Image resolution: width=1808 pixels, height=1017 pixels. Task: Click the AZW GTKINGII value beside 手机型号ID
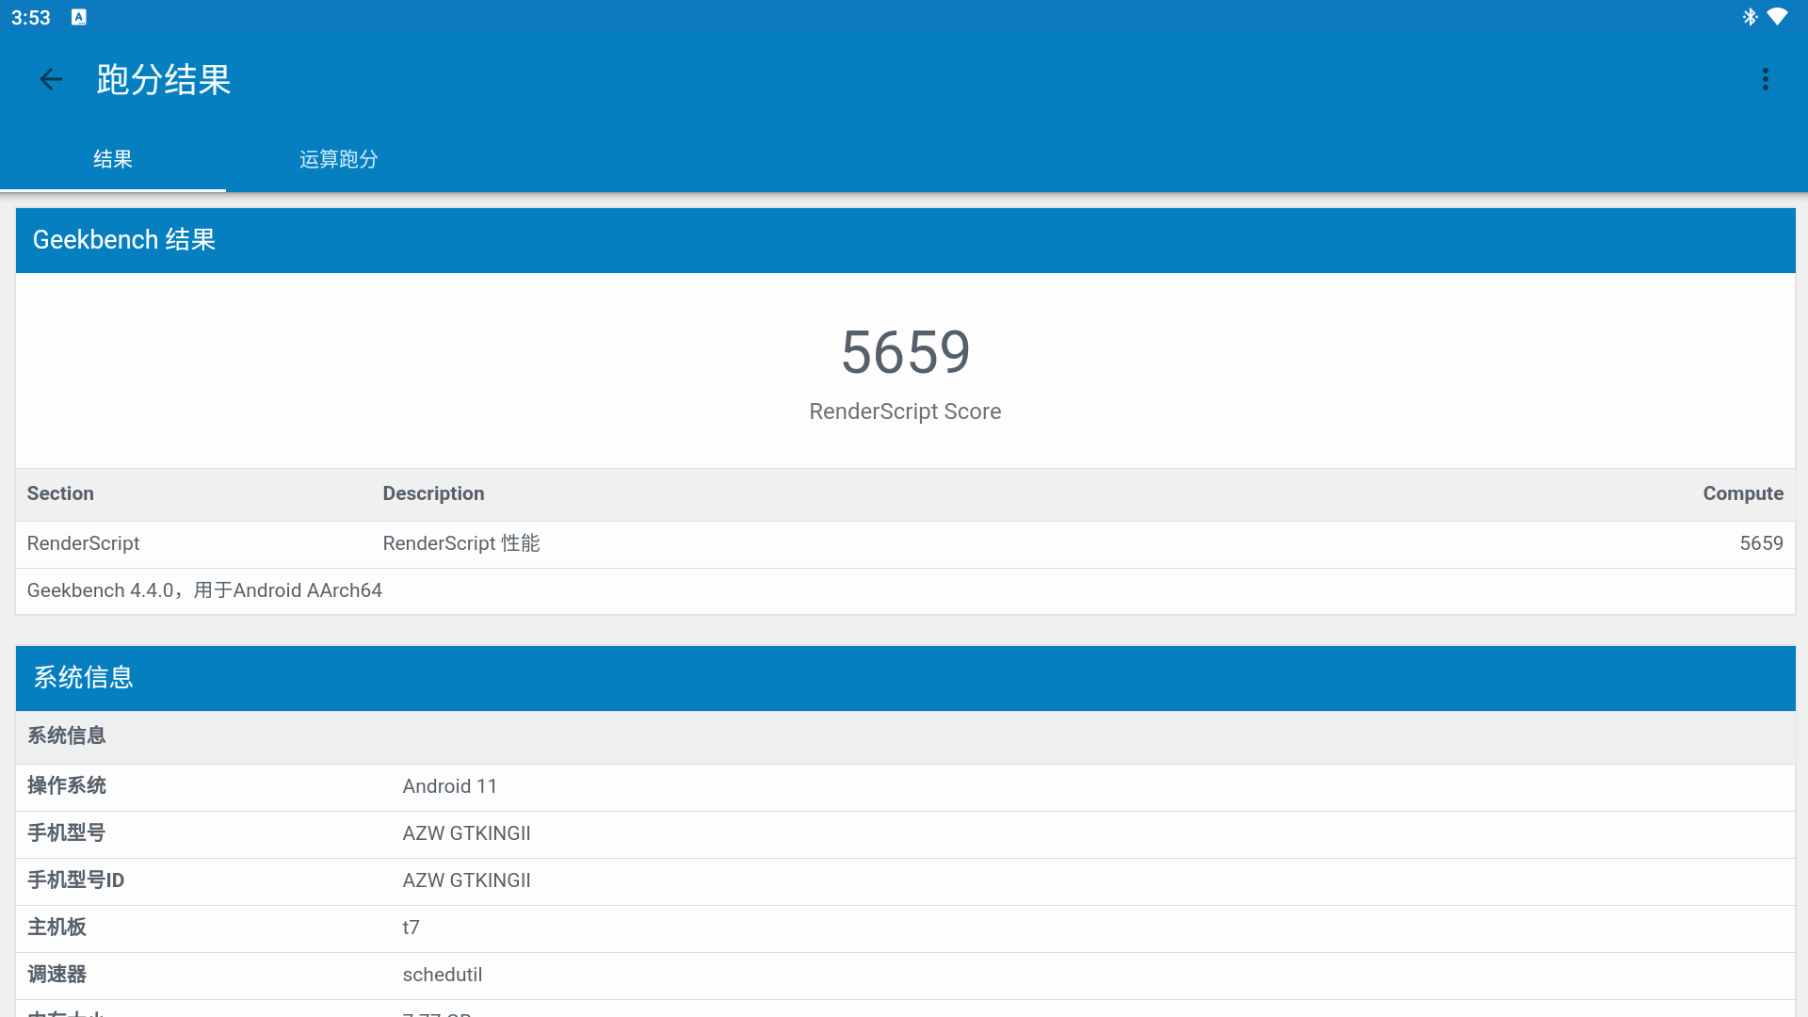point(466,880)
